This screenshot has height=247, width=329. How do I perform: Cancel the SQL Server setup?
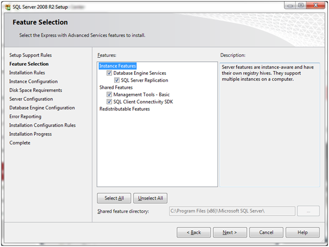(x=266, y=232)
